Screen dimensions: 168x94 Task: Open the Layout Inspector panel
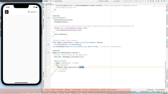point(160,90)
